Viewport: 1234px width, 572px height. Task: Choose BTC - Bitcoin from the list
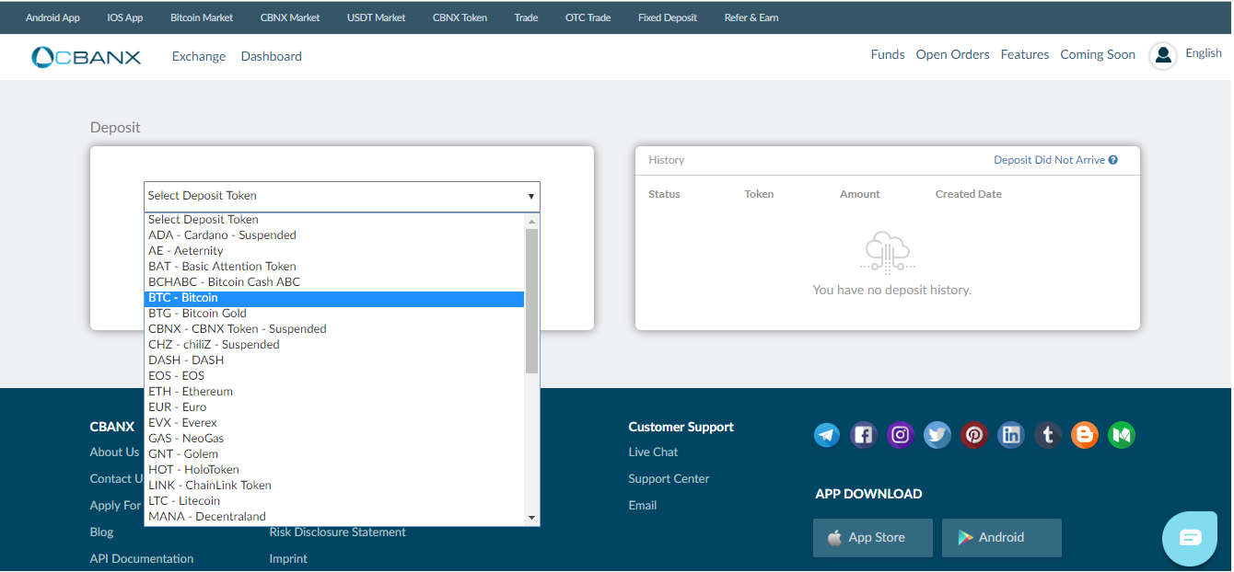coord(334,298)
